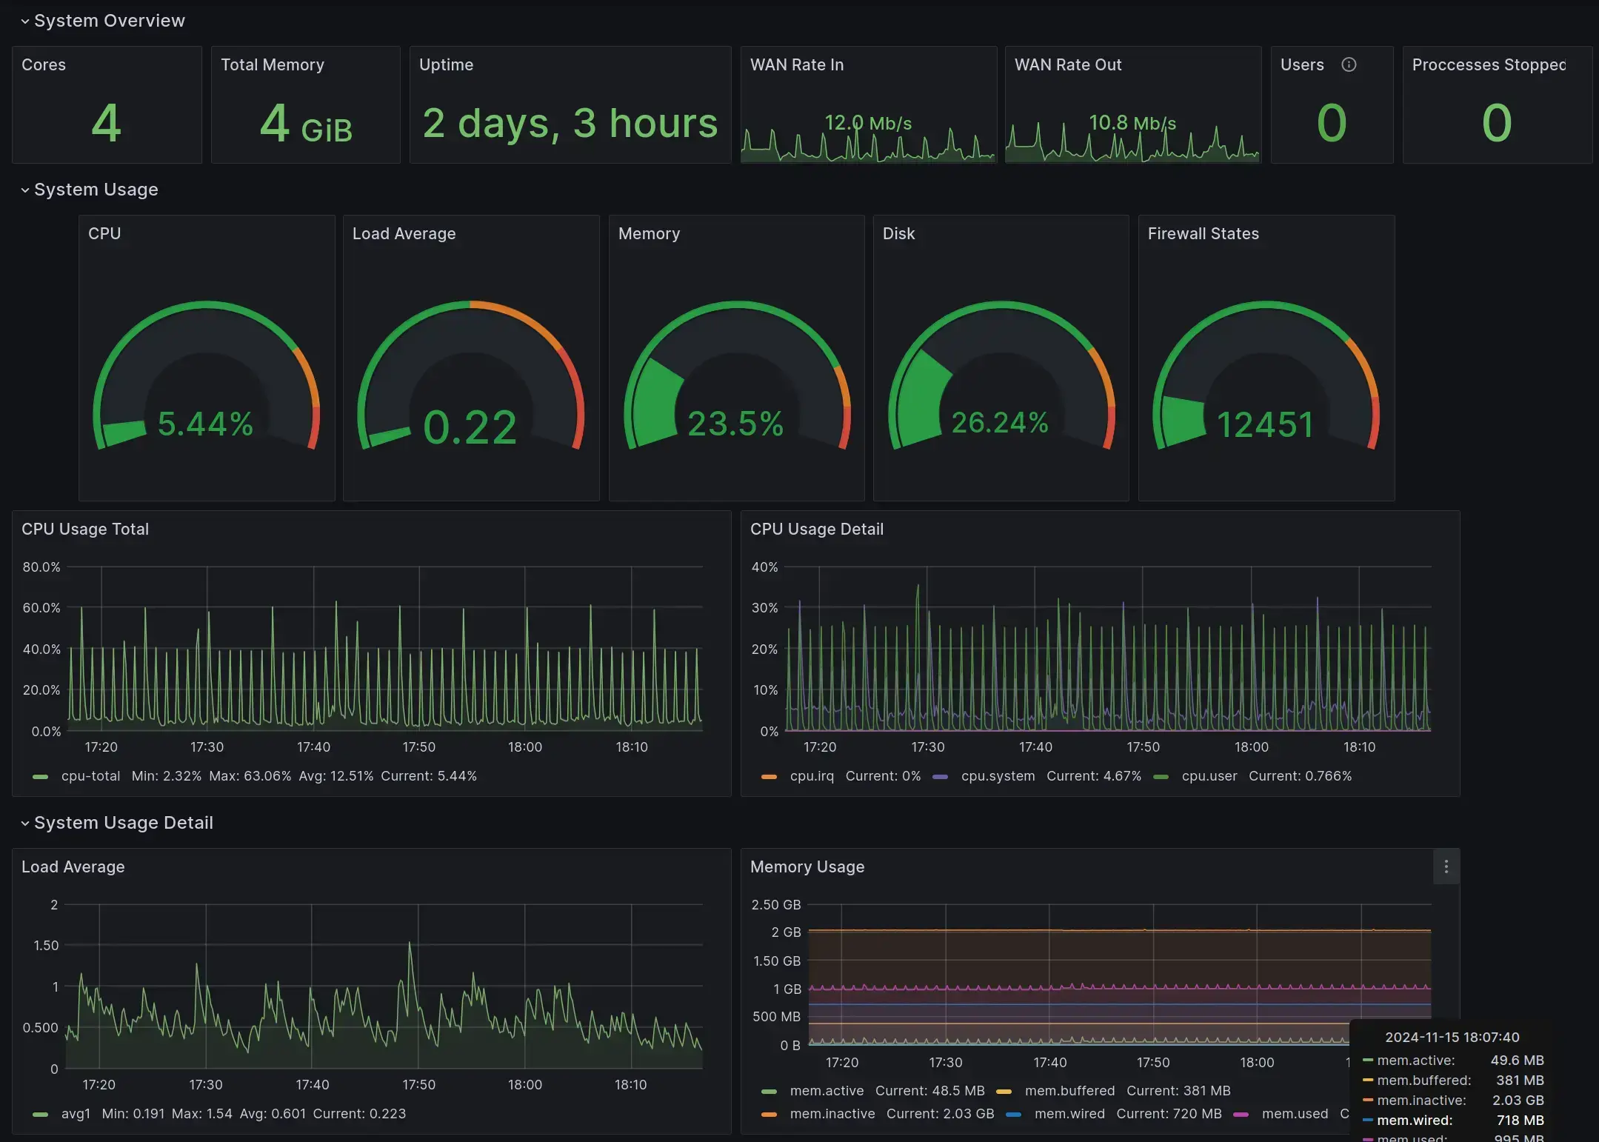The width and height of the screenshot is (1599, 1142).
Task: Click the cpu.system legend color swatch
Action: (x=941, y=776)
